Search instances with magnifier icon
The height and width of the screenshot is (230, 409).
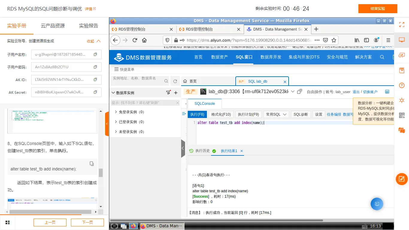pyautogui.click(x=166, y=81)
